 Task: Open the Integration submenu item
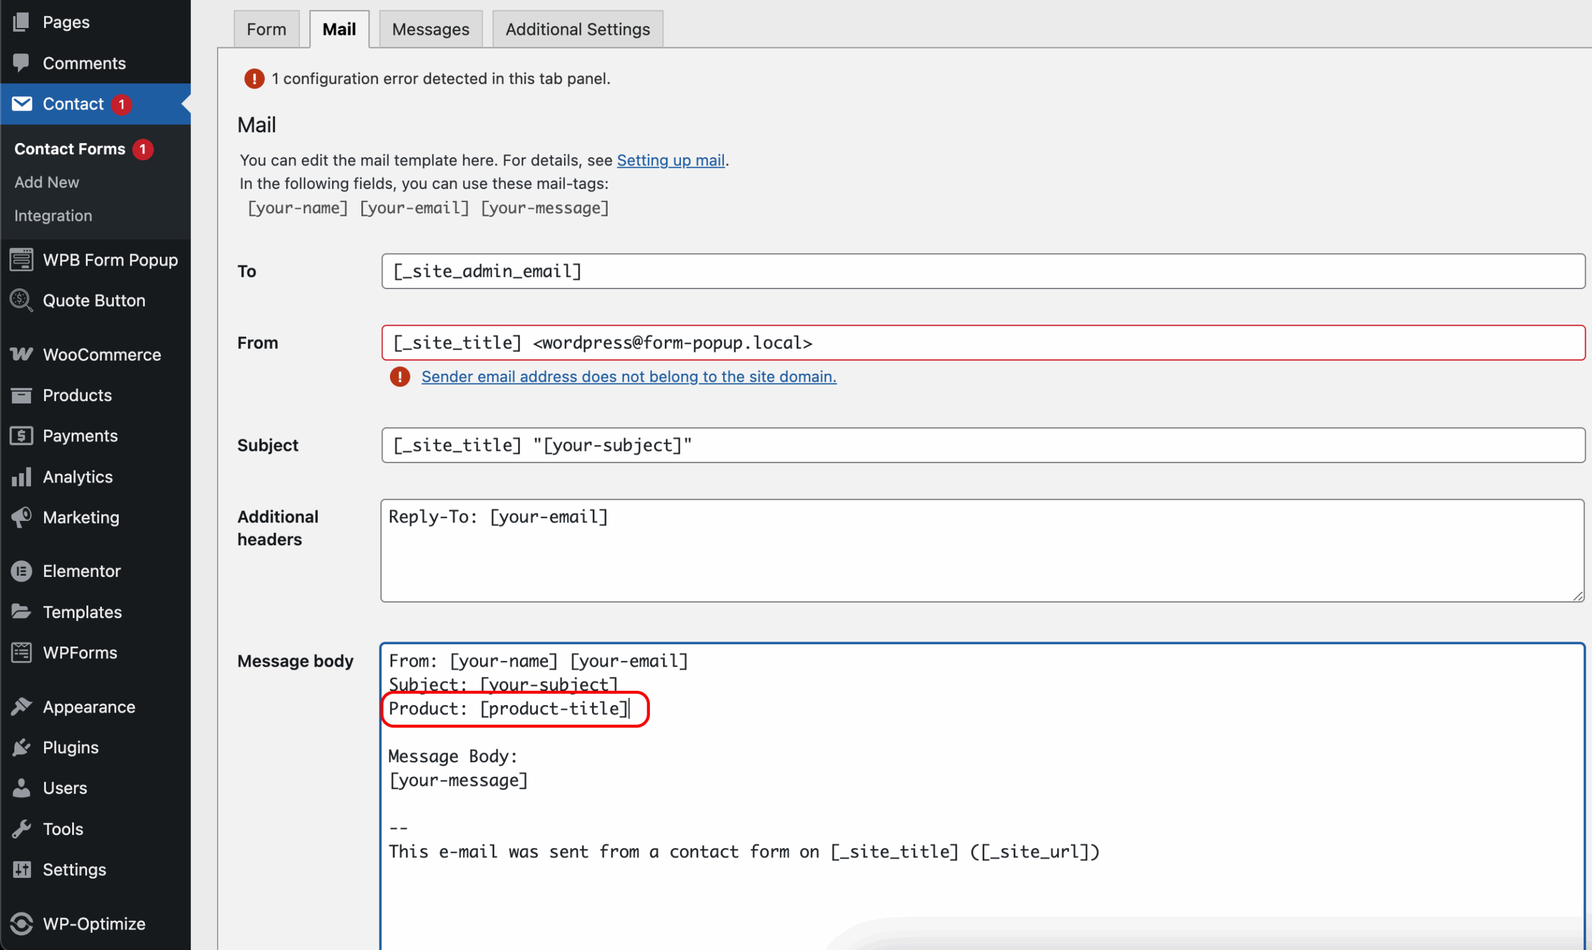(53, 216)
